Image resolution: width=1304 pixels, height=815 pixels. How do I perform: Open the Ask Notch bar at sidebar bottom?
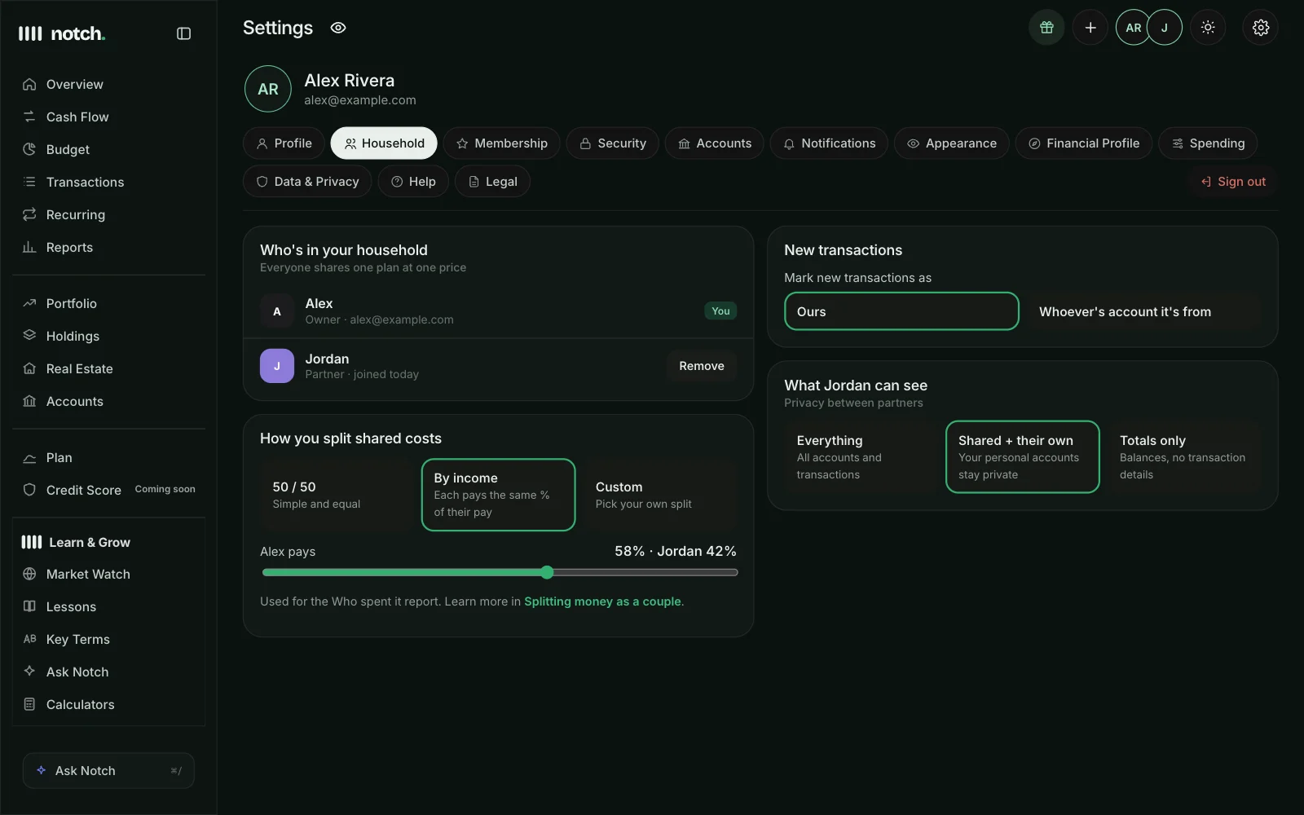point(108,770)
